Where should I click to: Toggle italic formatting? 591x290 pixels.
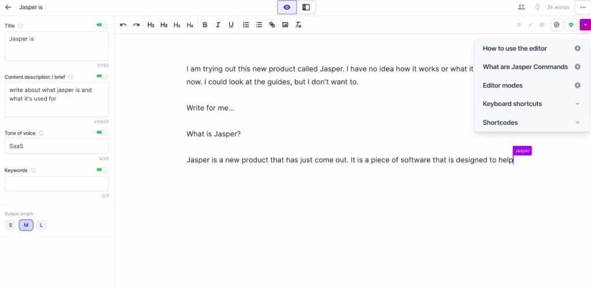coord(218,25)
